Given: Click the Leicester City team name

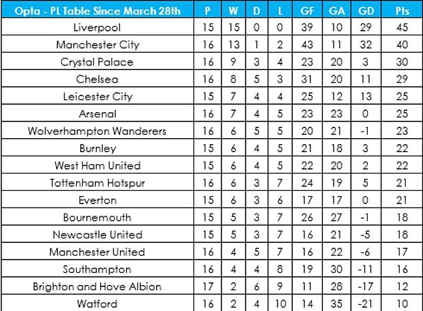Looking at the screenshot, I should (98, 97).
